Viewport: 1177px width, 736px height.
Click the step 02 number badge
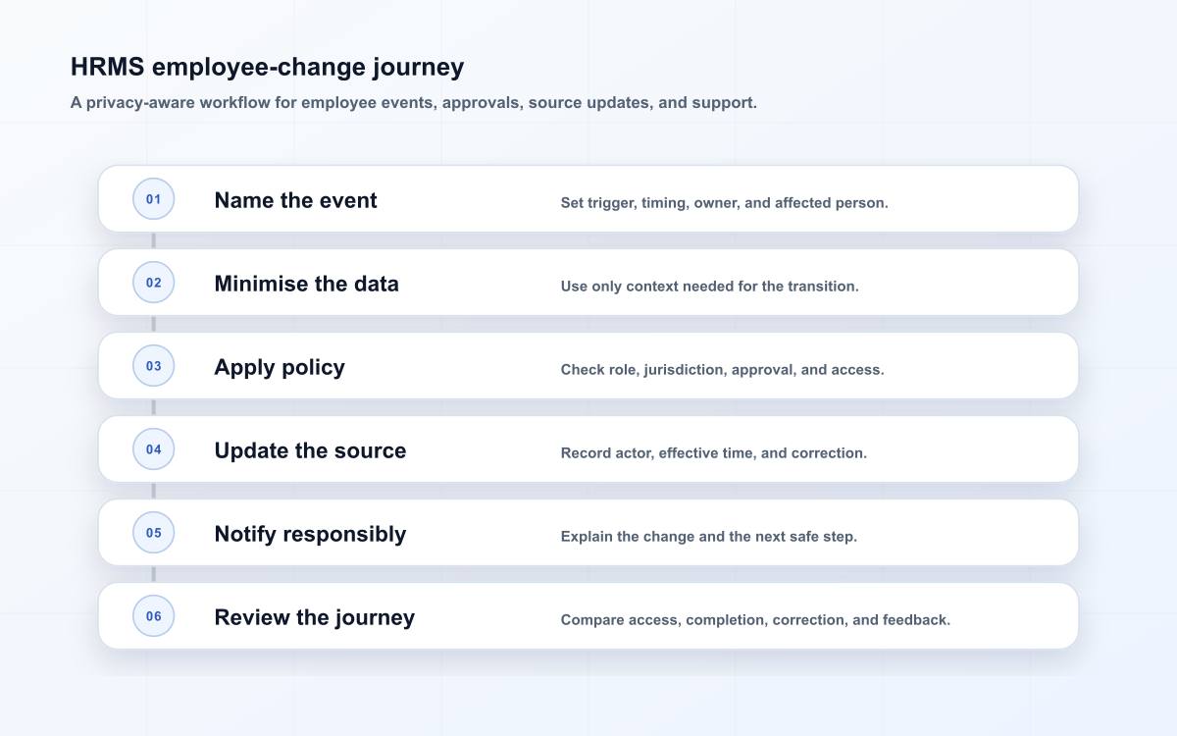click(x=153, y=283)
